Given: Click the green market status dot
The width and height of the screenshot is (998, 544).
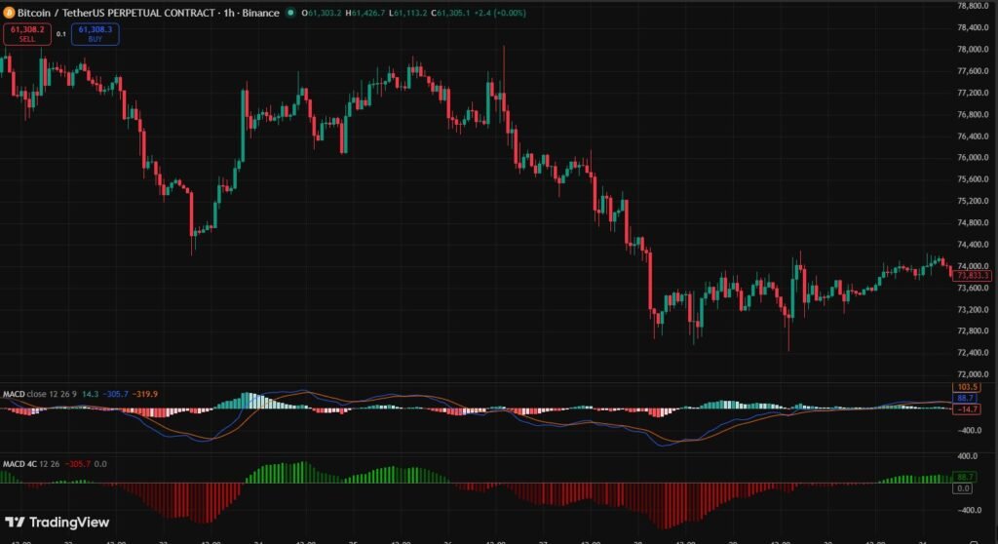Looking at the screenshot, I should pos(290,12).
